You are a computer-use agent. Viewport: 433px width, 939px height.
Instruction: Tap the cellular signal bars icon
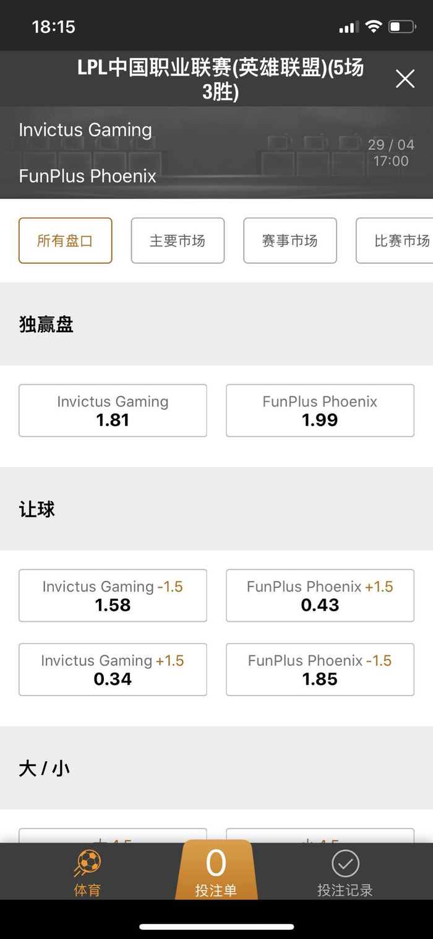[x=348, y=27]
